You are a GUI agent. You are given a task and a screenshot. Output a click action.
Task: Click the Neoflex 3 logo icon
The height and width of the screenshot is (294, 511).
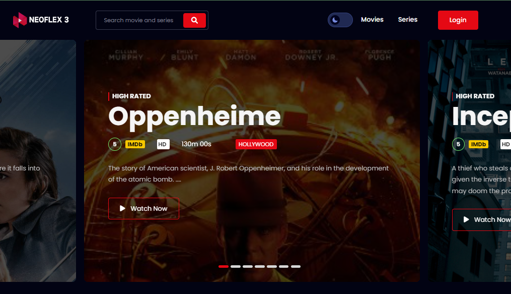tap(20, 20)
